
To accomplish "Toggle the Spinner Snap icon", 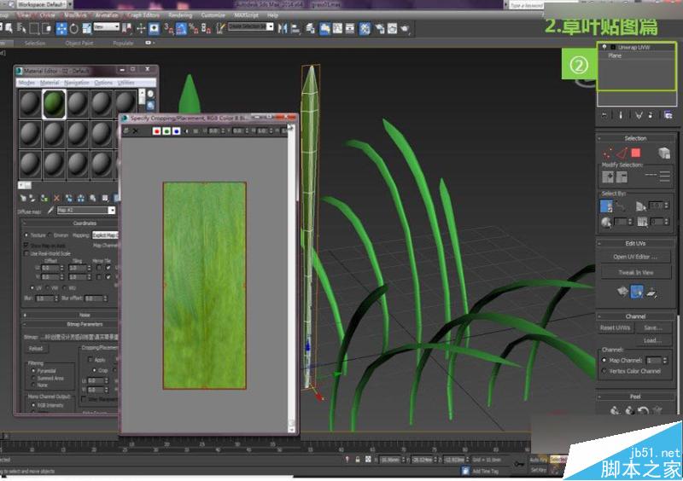I will (x=207, y=29).
